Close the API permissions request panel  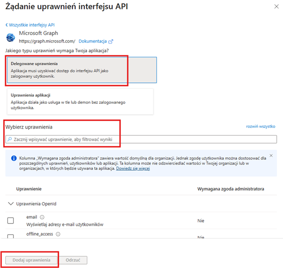[275, 7]
